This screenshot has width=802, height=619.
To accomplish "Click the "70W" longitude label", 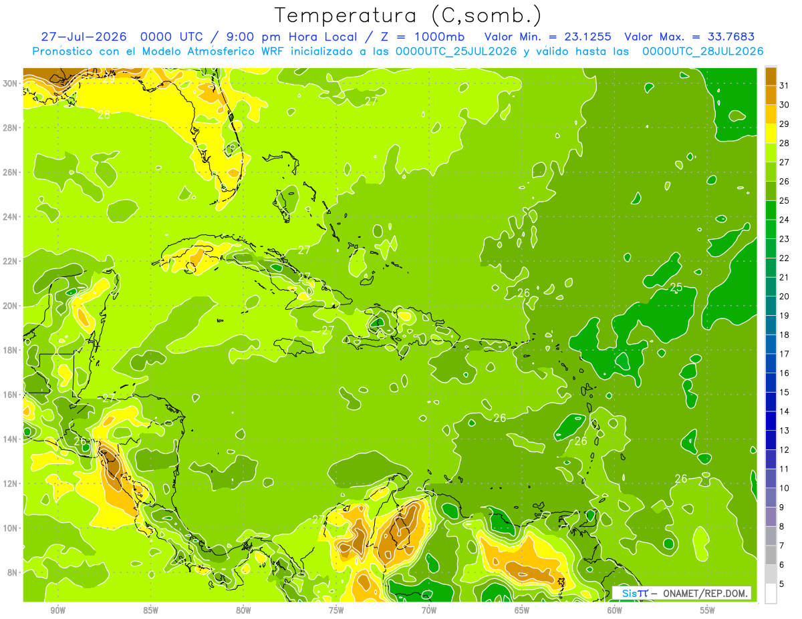I will point(429,610).
